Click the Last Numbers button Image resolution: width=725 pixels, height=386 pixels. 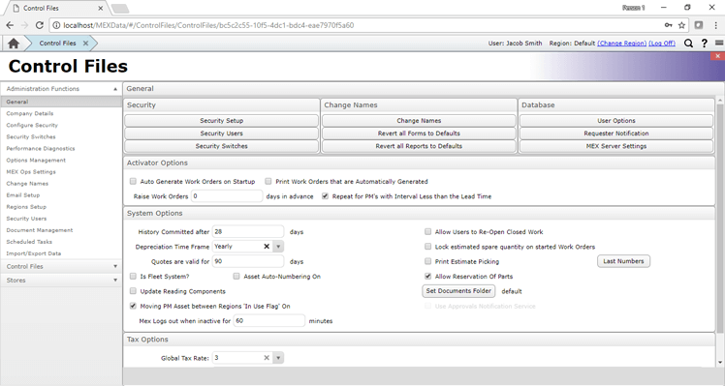coord(624,261)
